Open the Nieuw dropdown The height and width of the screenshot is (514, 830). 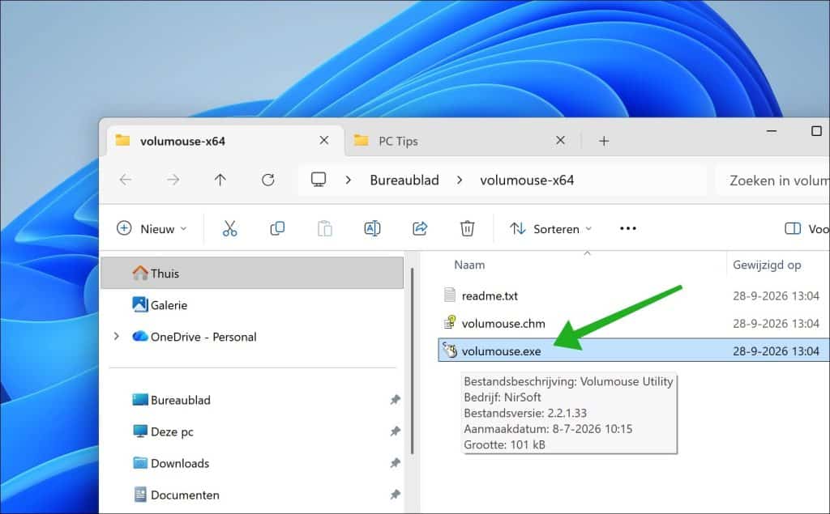[x=152, y=228]
